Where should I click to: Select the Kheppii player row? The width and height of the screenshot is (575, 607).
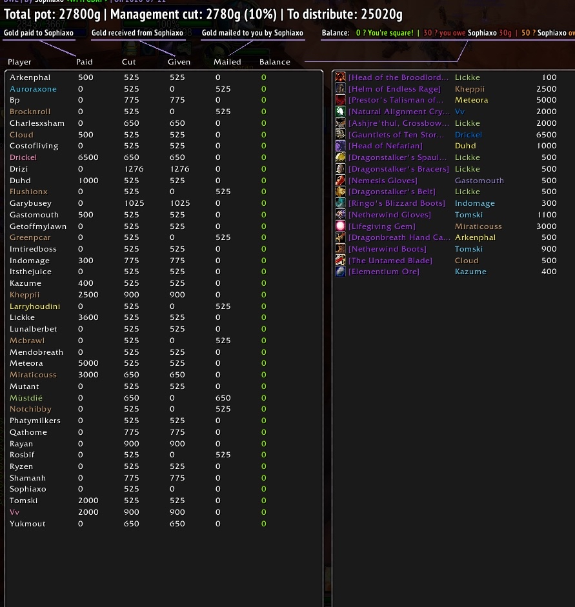(164, 295)
